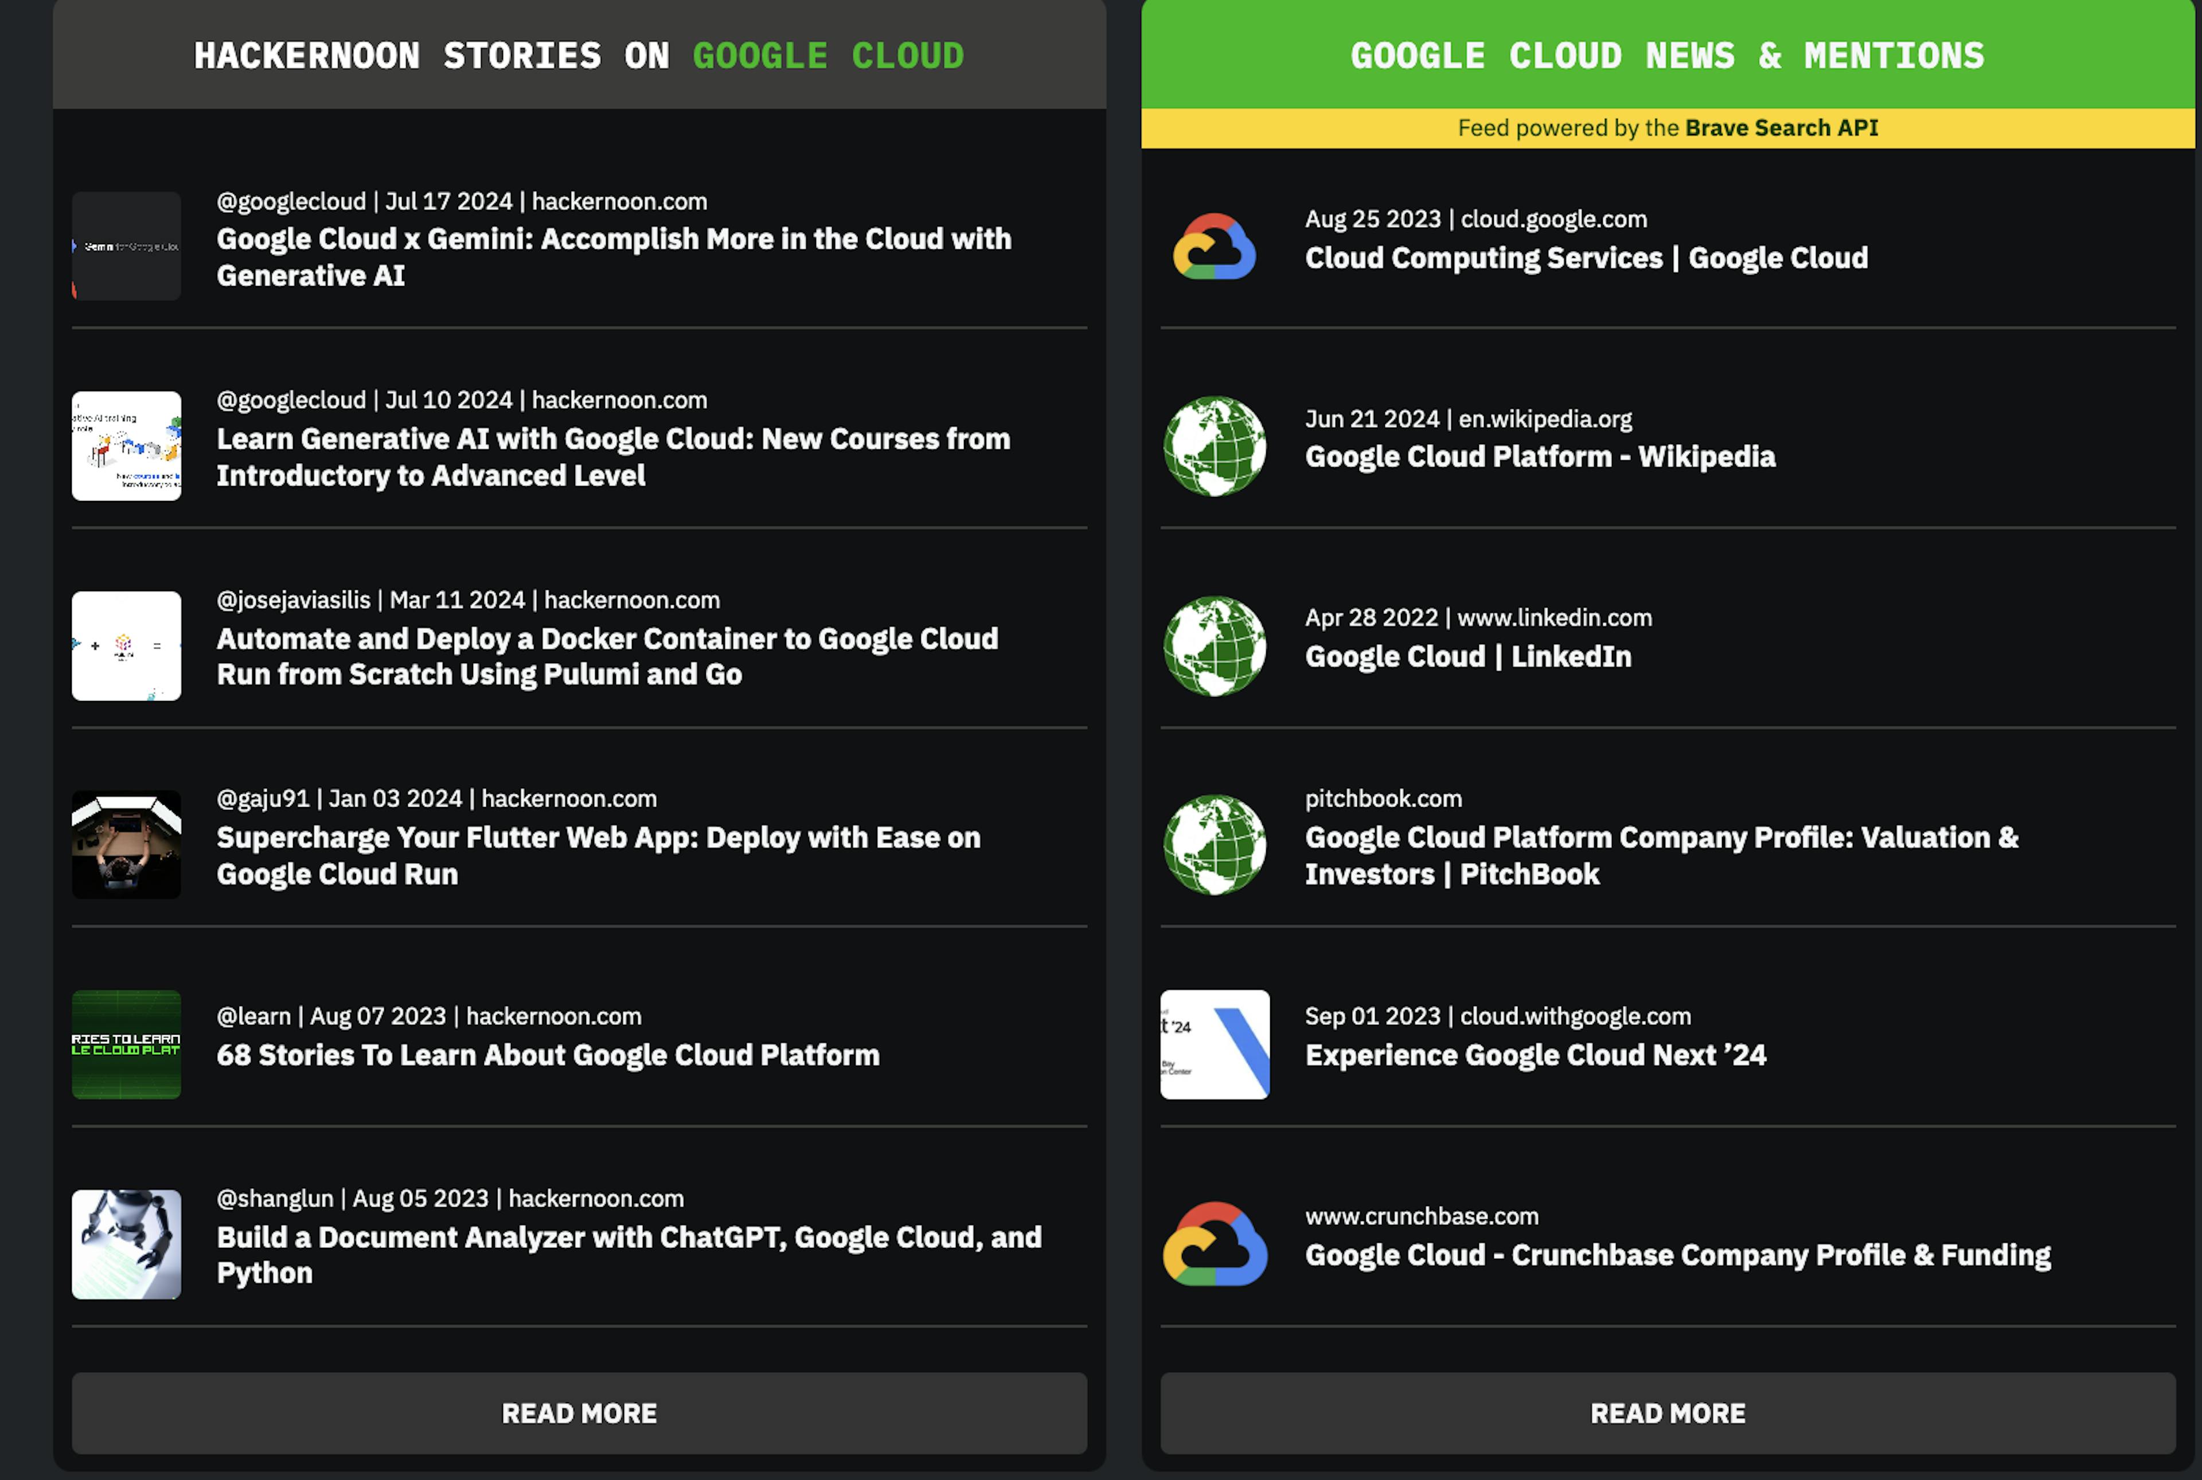This screenshot has height=1480, width=2202.
Task: Click READ MORE under HackerNoon stories
Action: [580, 1413]
